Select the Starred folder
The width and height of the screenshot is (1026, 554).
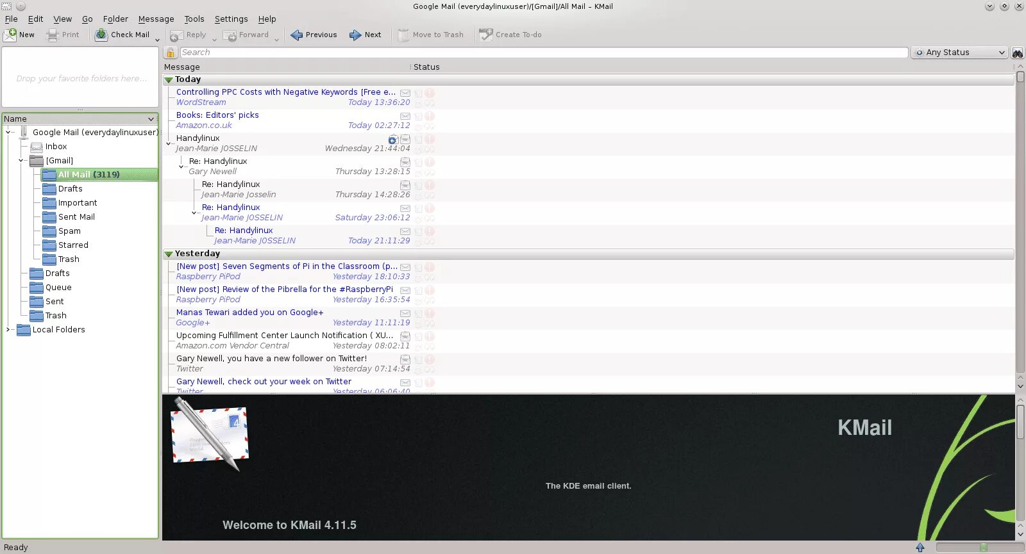tap(73, 245)
